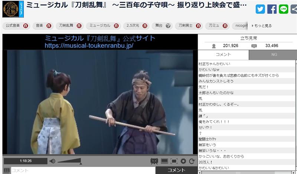Image resolution: width=297 pixels, height=174 pixels.
Task: Open the dictionary icon beside ミュージカル tag
Action: coord(116,26)
